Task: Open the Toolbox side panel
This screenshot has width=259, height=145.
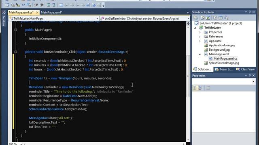Action: (4, 19)
